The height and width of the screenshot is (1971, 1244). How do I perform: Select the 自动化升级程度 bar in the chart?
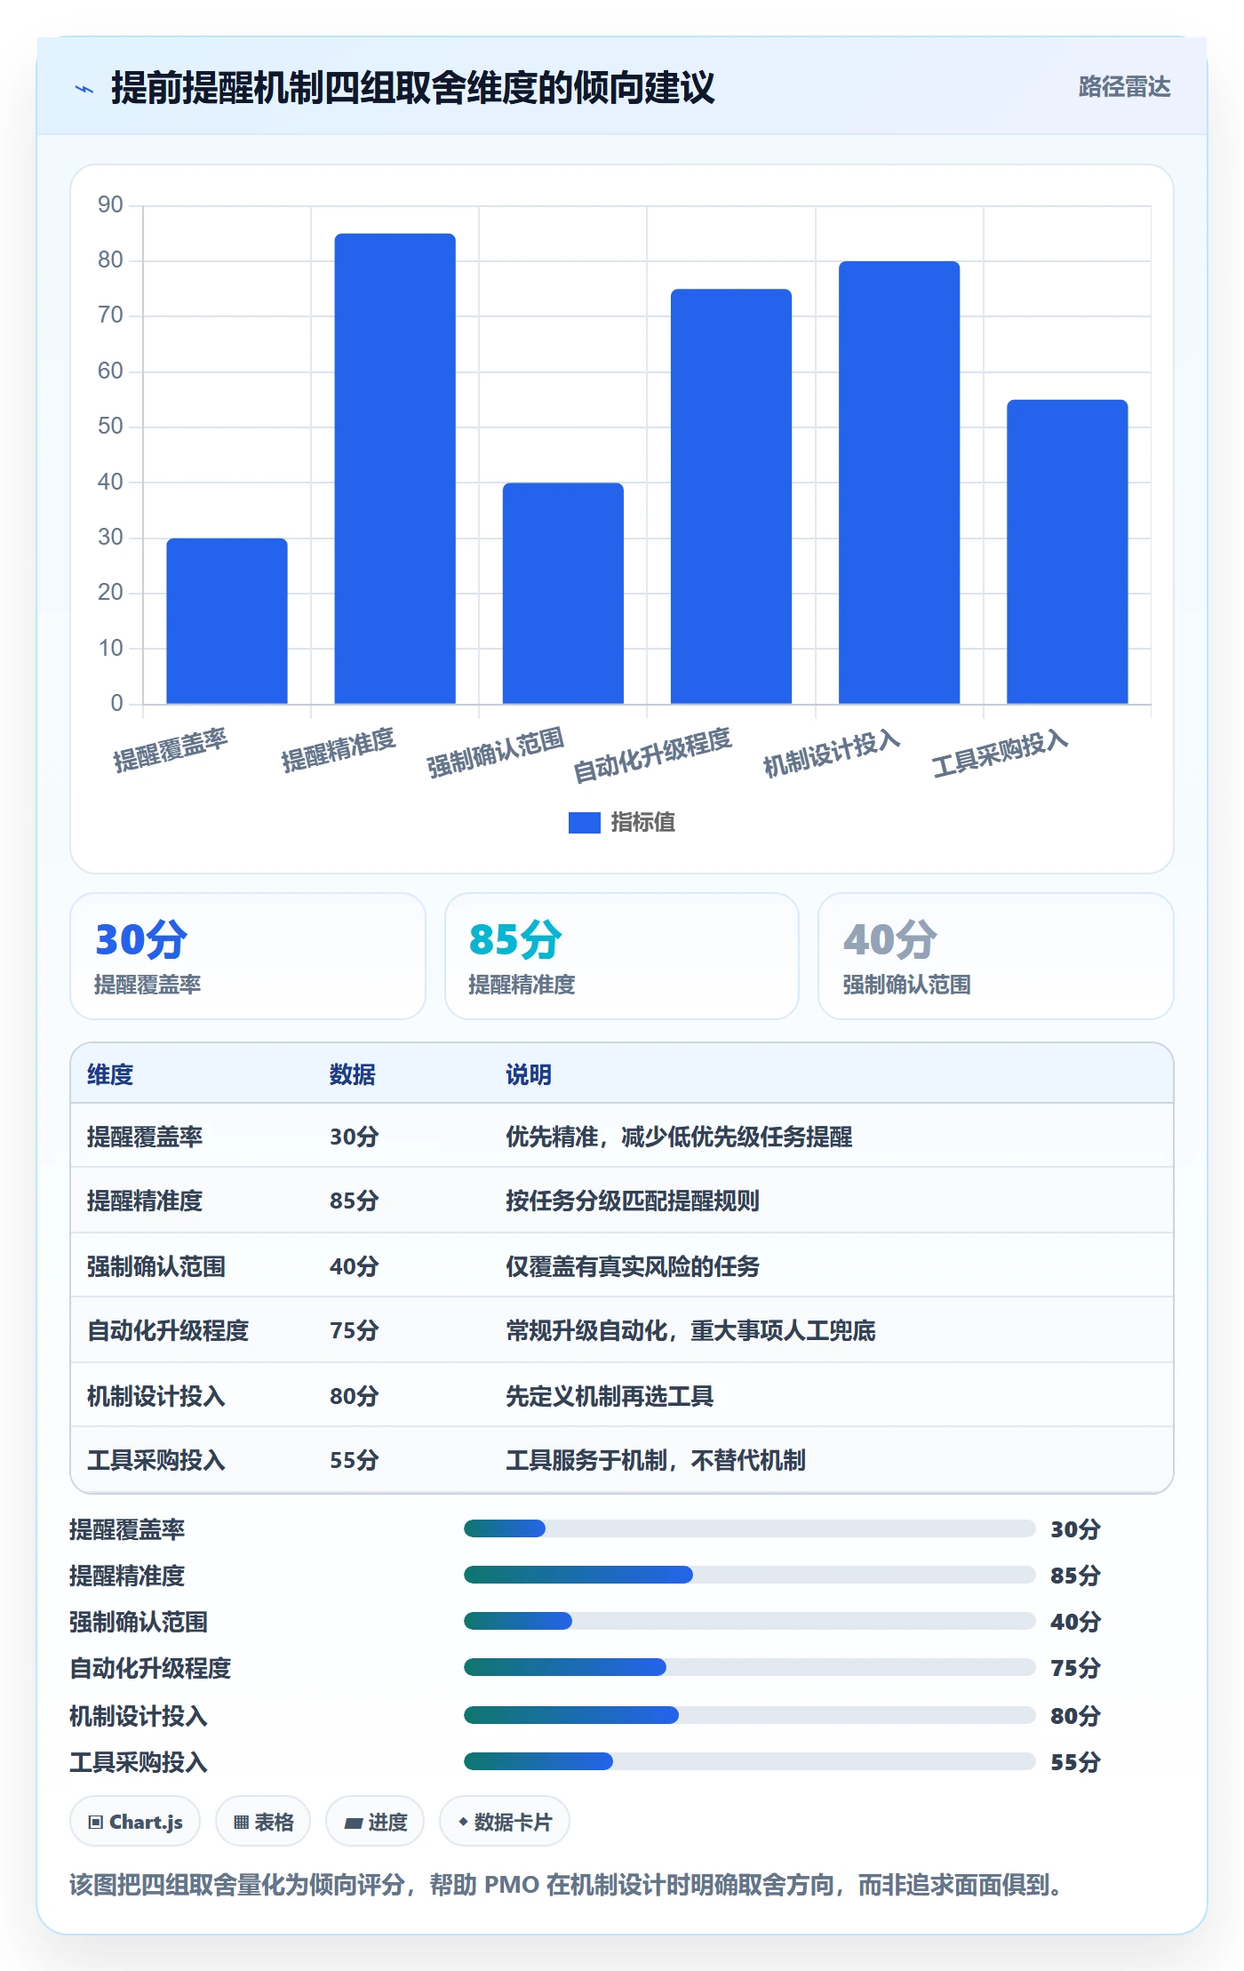pos(731,496)
